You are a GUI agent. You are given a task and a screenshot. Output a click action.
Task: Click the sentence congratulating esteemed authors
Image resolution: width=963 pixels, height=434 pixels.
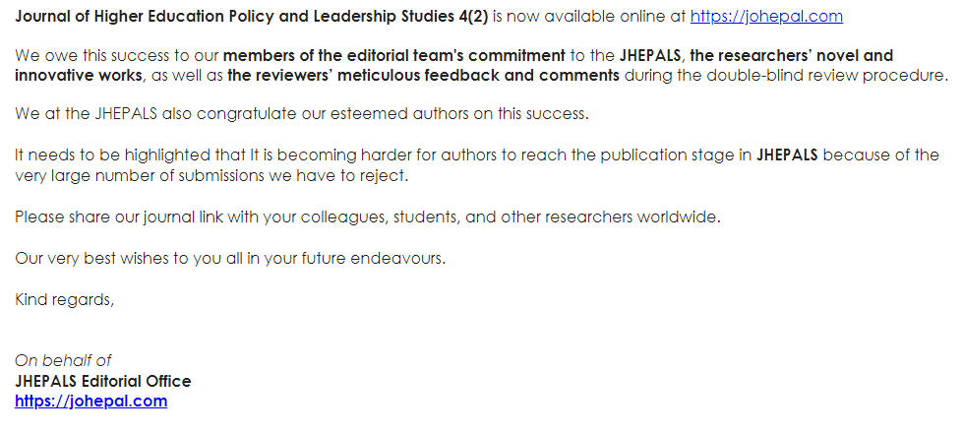[302, 115]
